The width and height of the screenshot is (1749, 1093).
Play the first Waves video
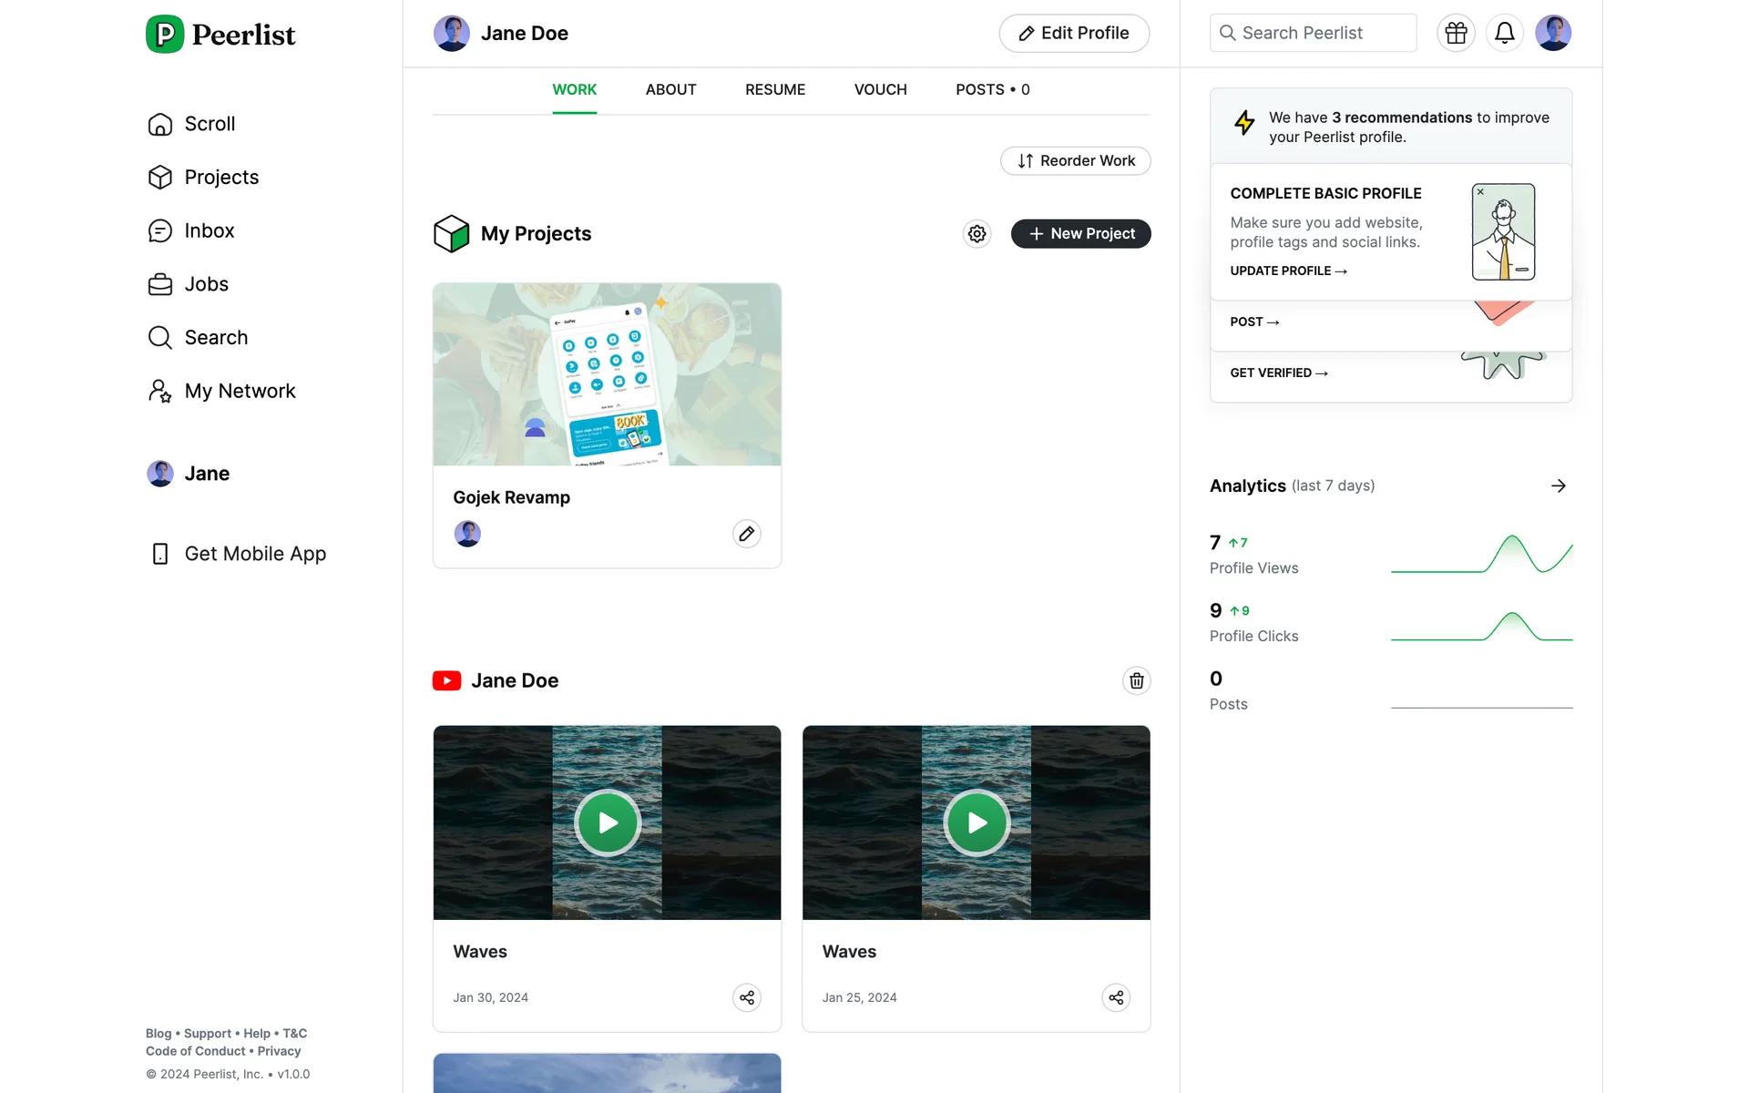608,822
